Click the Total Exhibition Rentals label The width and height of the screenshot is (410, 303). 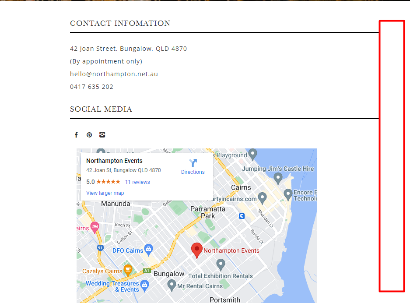pyautogui.click(x=221, y=276)
